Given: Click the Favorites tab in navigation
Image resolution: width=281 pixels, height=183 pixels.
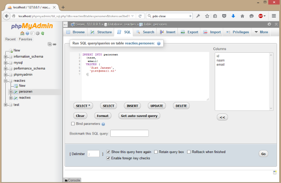Looking at the screenshot, I should 25,39.
